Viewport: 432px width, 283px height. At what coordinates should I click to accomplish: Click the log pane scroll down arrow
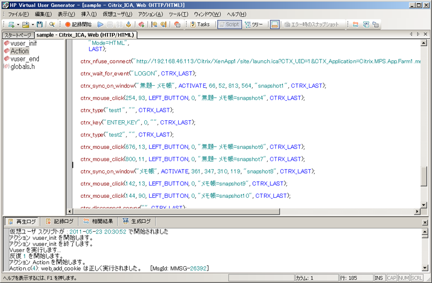(x=425, y=268)
